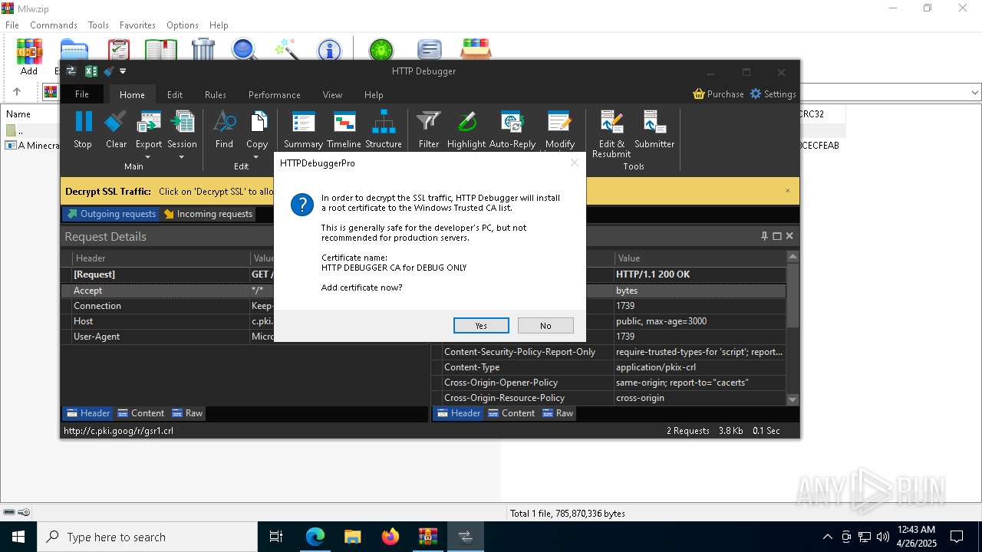Click the Clear requests icon
Screen dimensions: 982x552
coord(116,123)
